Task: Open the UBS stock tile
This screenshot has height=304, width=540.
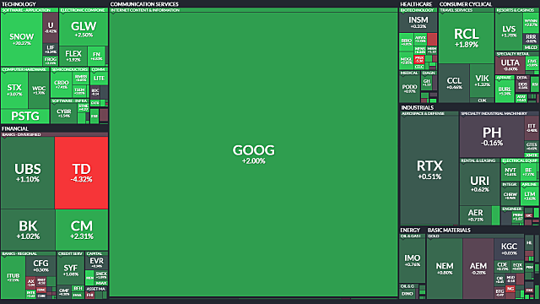Action: coord(28,172)
